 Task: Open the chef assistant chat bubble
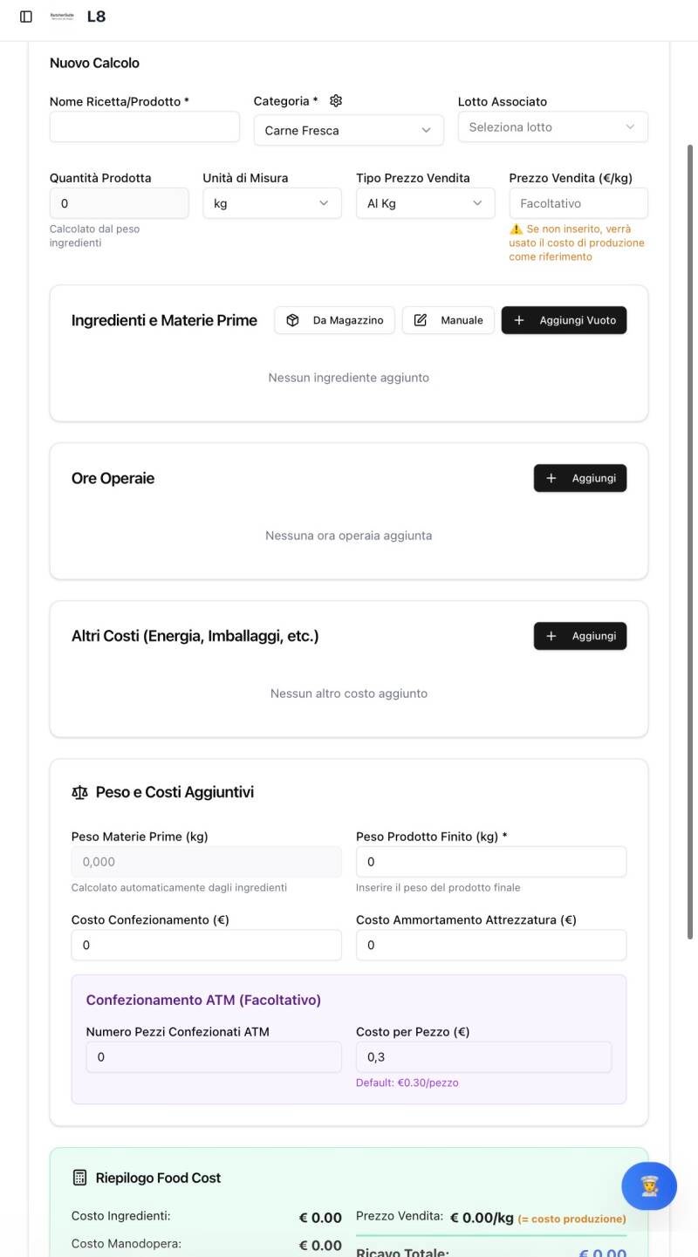click(648, 1185)
